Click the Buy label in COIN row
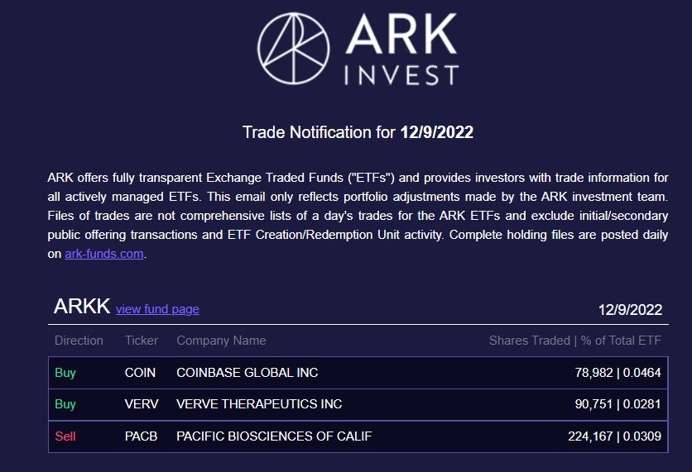692x472 pixels. click(x=65, y=373)
